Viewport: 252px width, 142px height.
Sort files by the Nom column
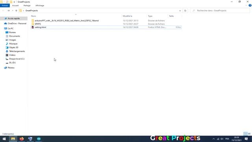pyautogui.click(x=33, y=16)
